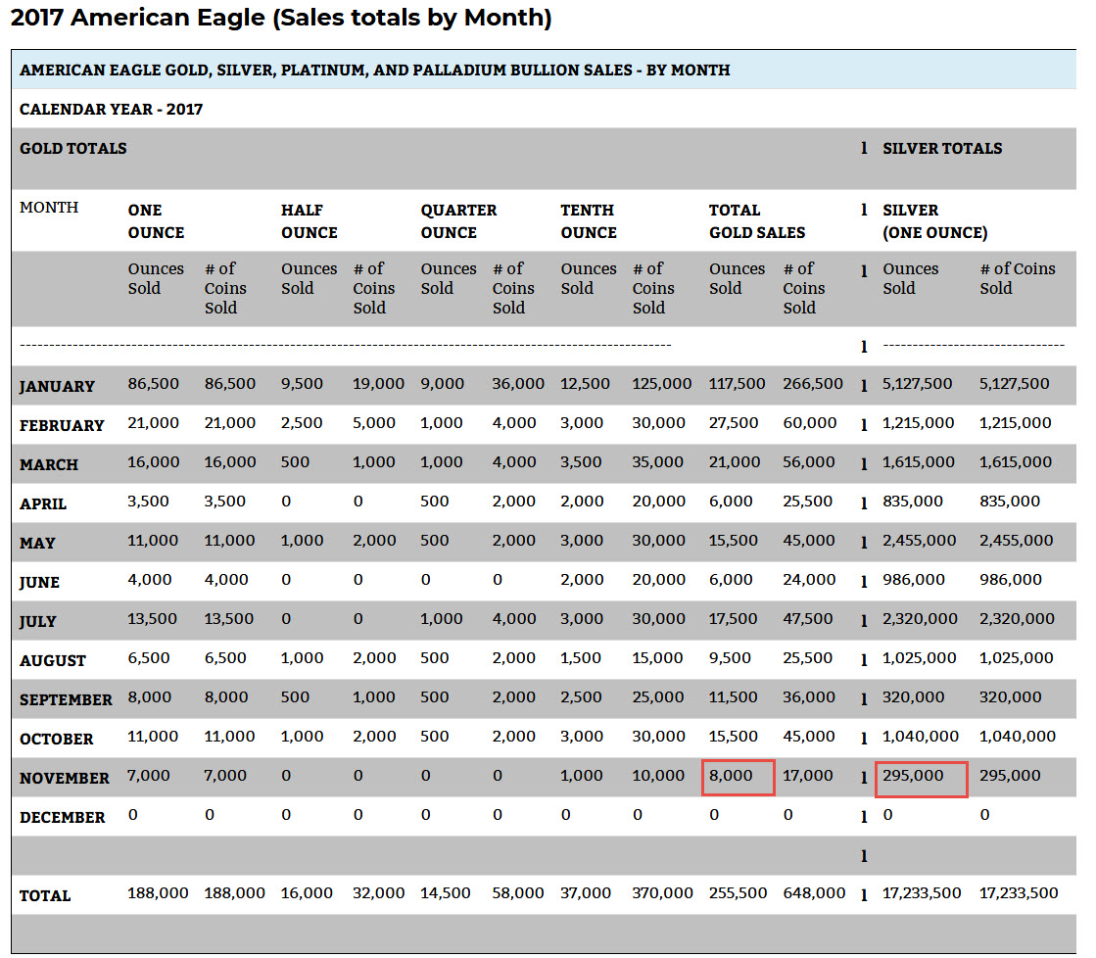Click January total gold ounces value 117,500
Viewport: 1096px width, 958px height.
737,384
